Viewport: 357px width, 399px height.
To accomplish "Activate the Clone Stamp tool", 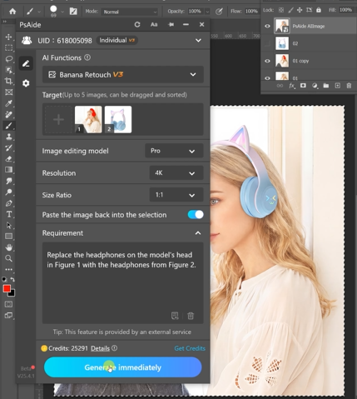I will [x=8, y=137].
